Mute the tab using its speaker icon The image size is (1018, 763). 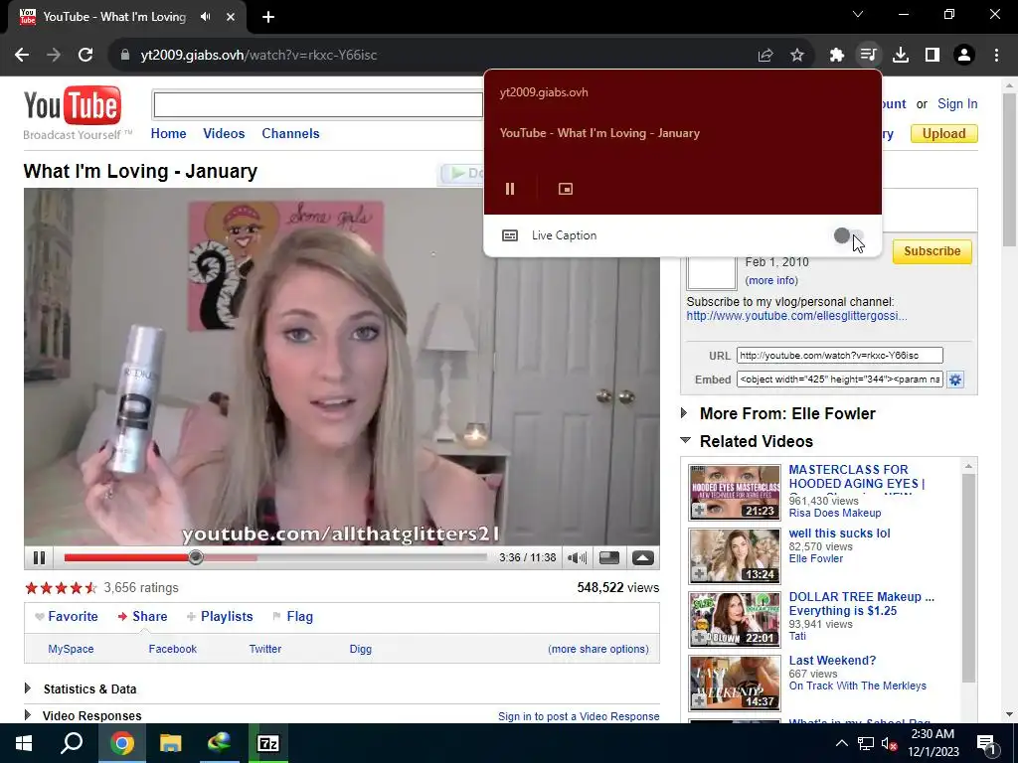click(x=206, y=17)
